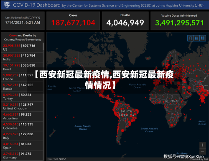Click the SOUTH AMERICA label on the map

127,113
